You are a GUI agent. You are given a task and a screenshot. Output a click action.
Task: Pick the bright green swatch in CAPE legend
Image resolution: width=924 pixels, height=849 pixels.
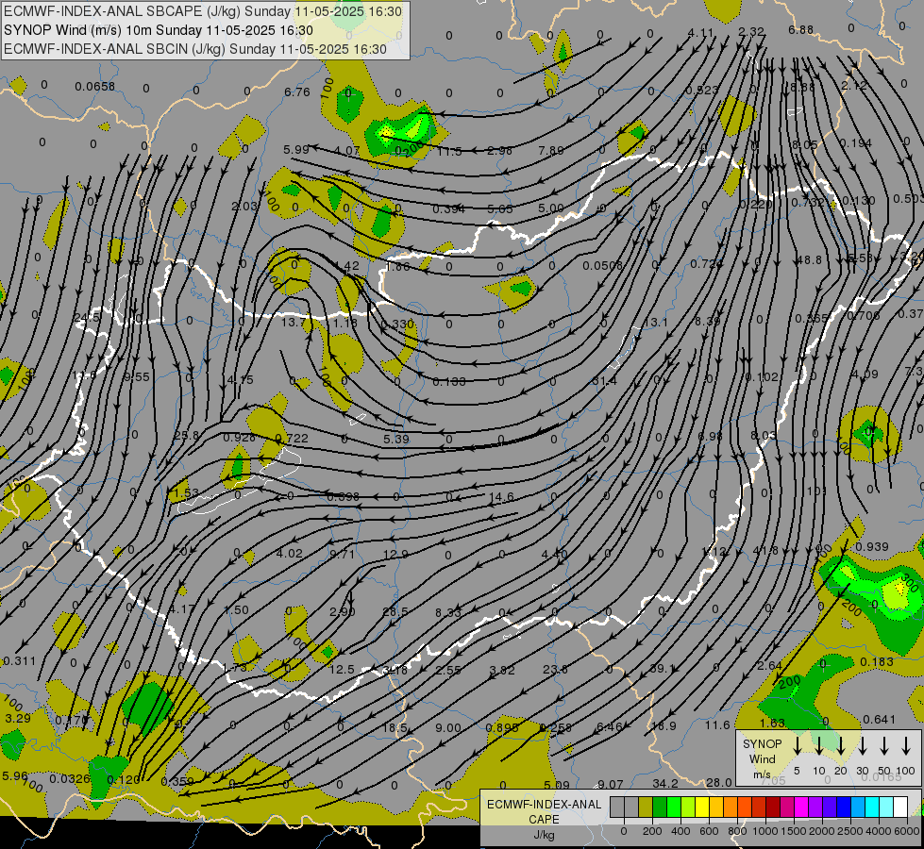(674, 807)
